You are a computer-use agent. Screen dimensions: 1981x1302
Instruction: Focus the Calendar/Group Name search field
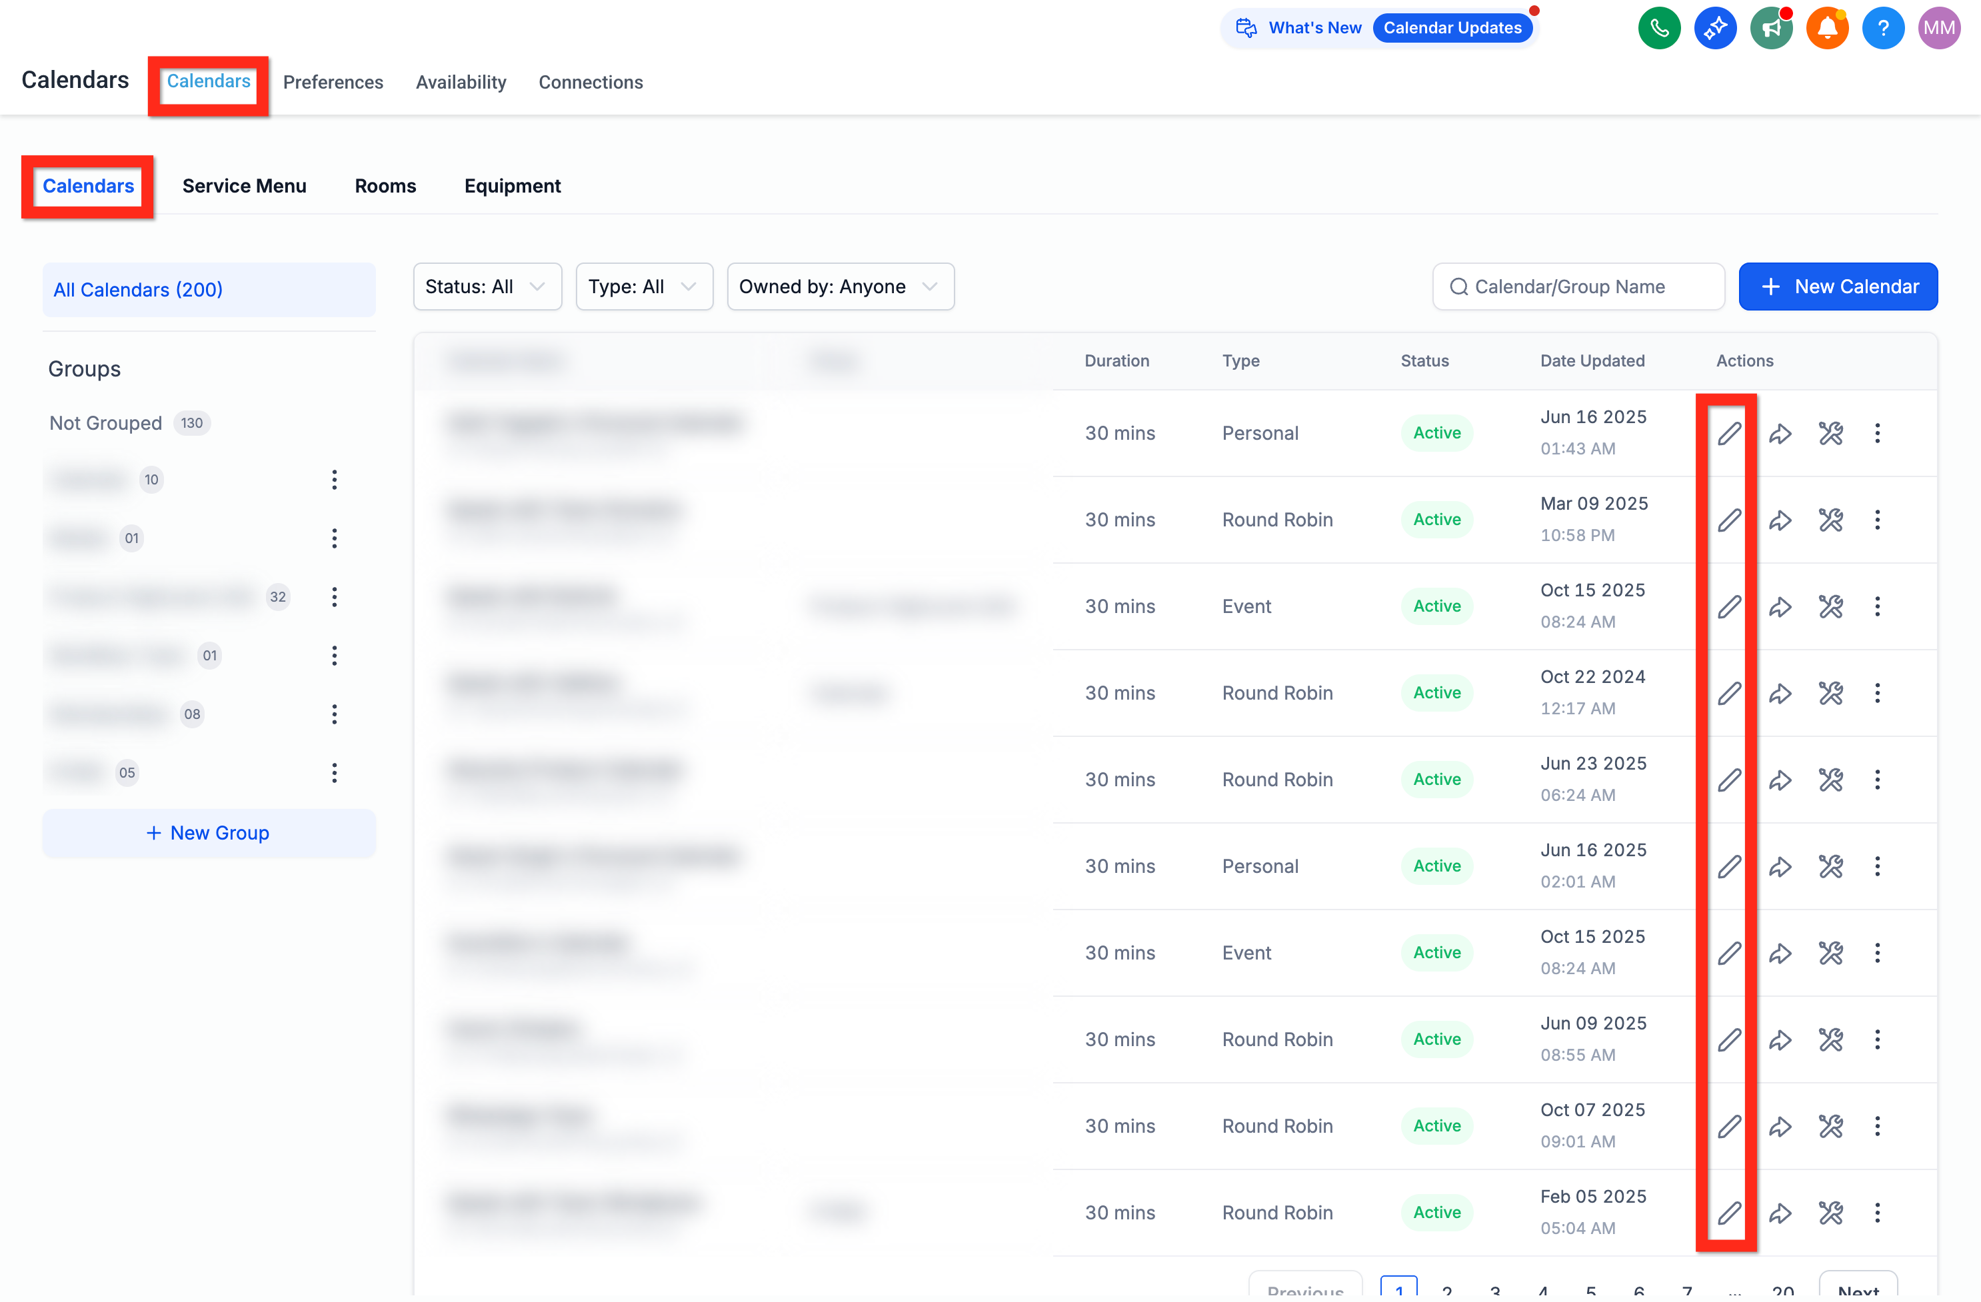pyautogui.click(x=1578, y=287)
